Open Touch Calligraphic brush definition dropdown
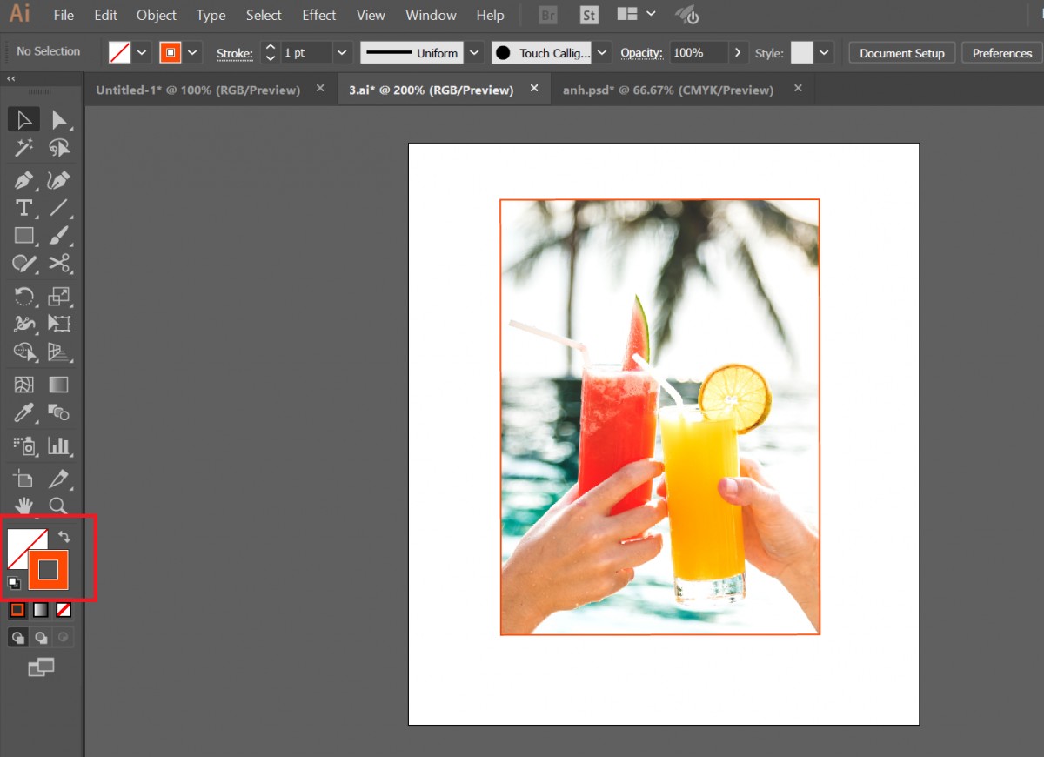1044x757 pixels. 602,53
